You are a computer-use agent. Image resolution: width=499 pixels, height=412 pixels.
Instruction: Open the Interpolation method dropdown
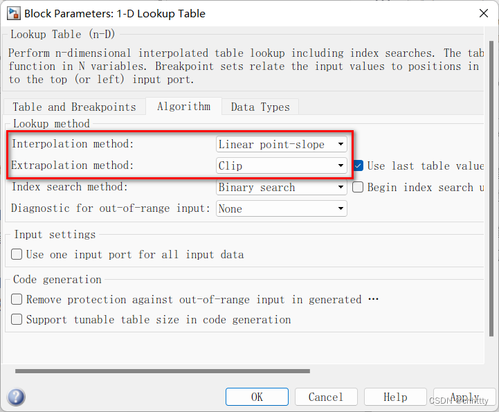[281, 144]
